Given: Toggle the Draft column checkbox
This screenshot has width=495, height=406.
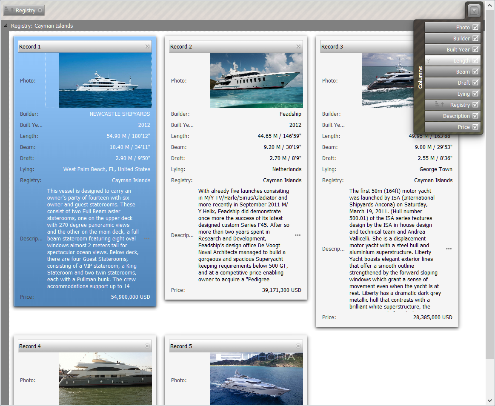Looking at the screenshot, I should pos(475,83).
